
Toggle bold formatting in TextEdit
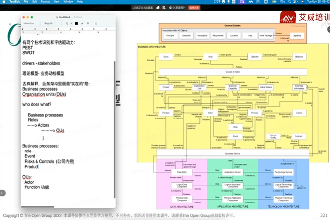[x=87, y=23]
